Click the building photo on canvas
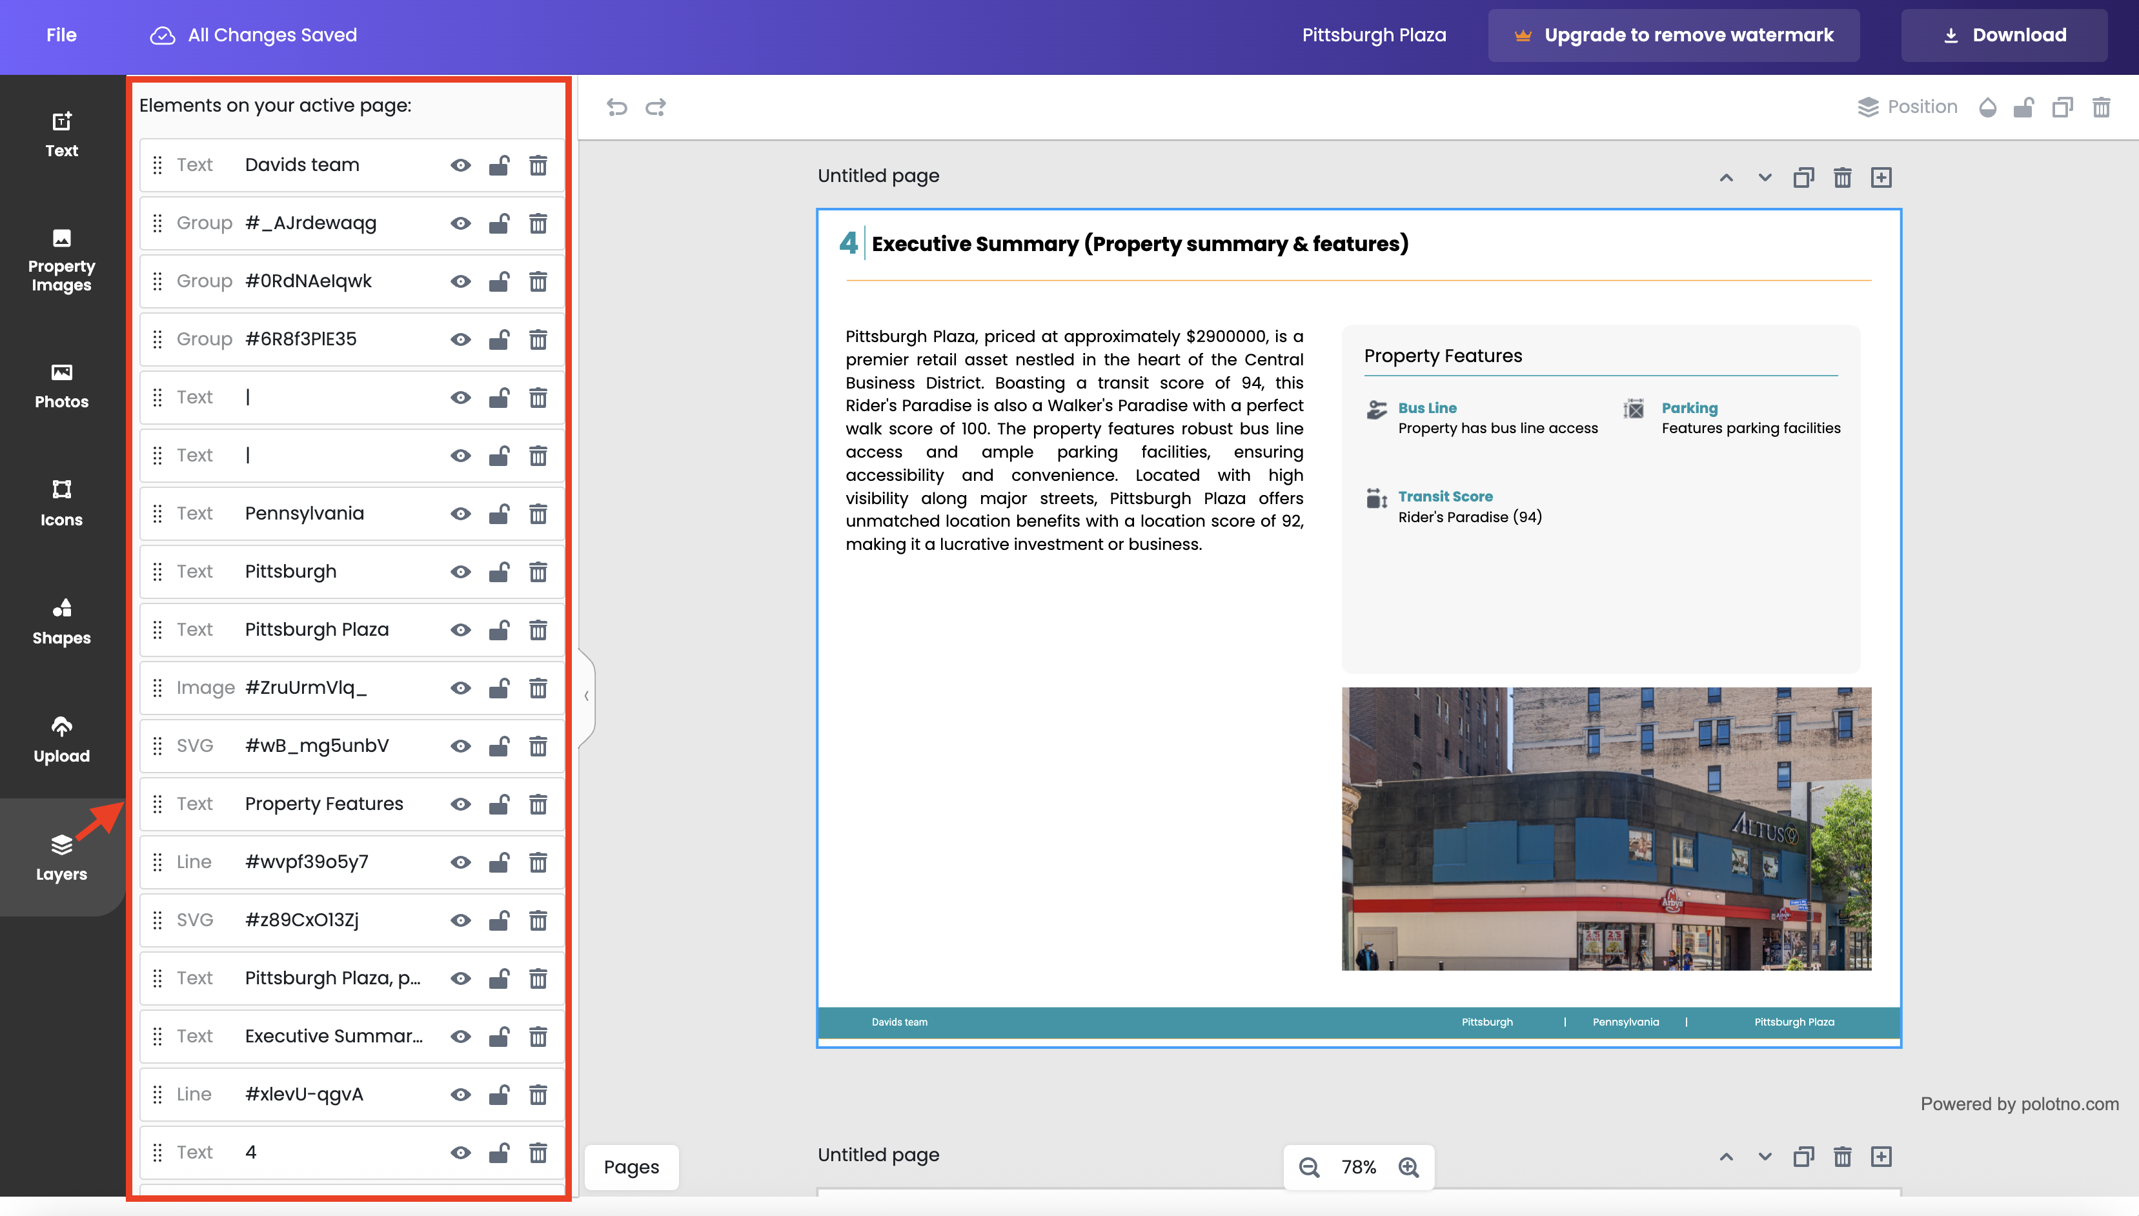This screenshot has height=1216, width=2139. [x=1605, y=829]
